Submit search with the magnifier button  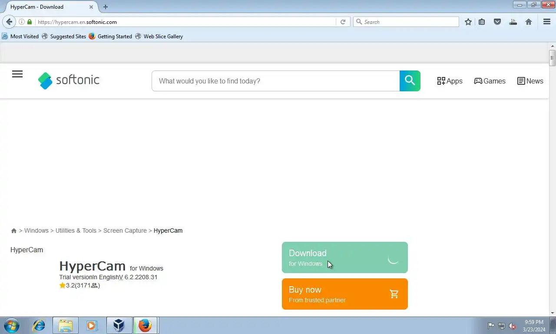pos(410,81)
